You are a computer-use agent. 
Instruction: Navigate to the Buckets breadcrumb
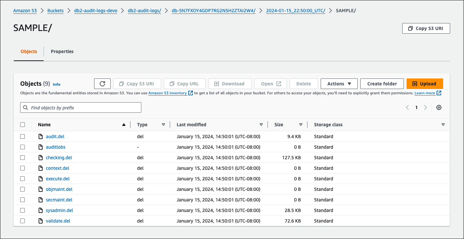coord(55,10)
